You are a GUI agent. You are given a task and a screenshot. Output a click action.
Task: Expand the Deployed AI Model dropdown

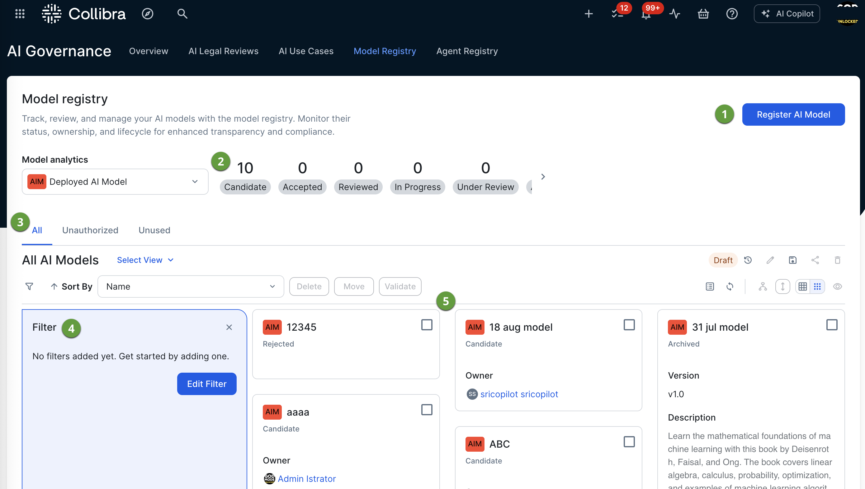115,182
